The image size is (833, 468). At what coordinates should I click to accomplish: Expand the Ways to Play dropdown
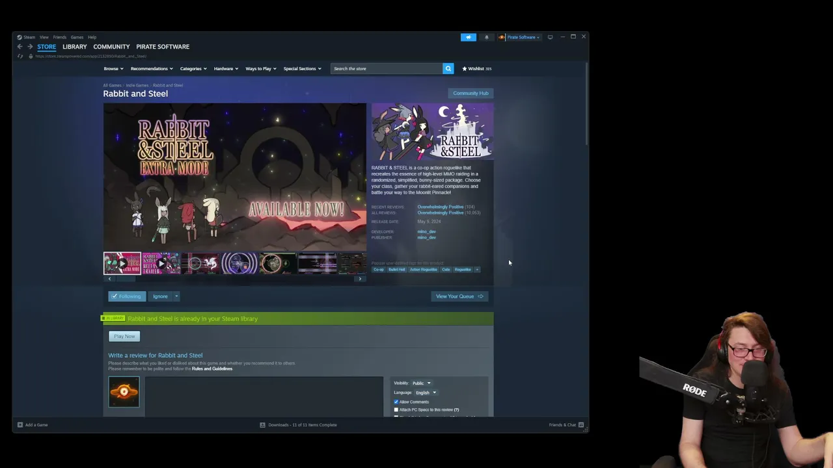click(260, 68)
